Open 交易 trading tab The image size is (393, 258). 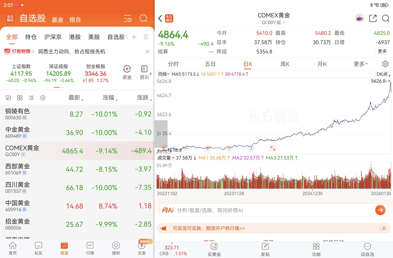(142, 248)
